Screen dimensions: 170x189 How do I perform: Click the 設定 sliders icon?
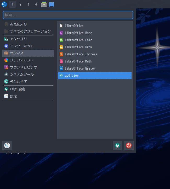point(6,96)
